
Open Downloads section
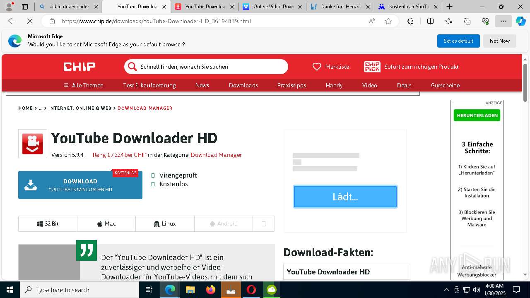coord(243,85)
